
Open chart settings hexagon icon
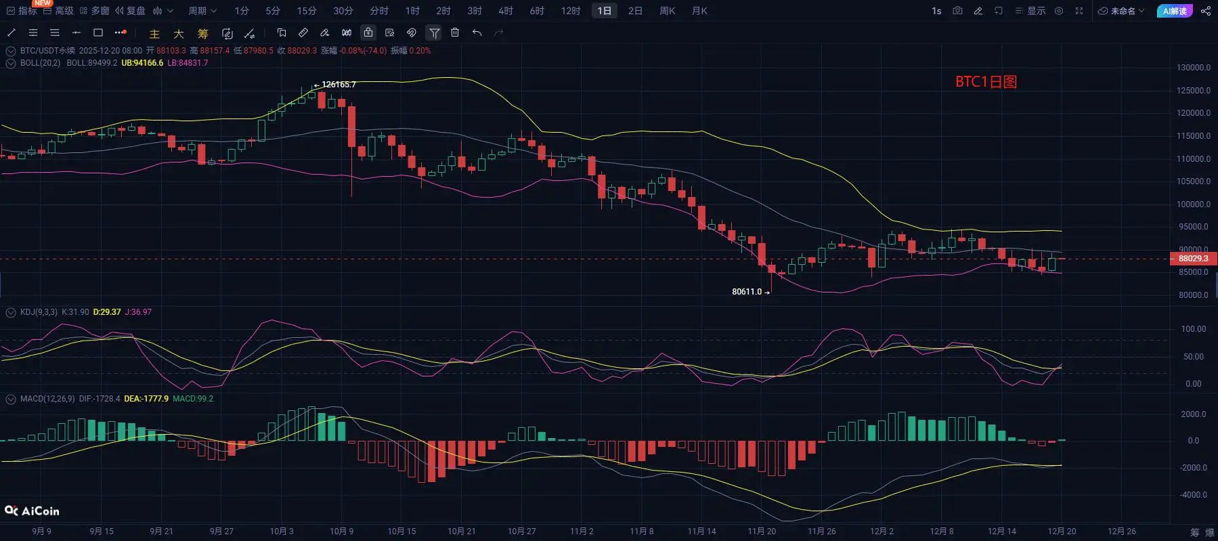coord(1059,11)
